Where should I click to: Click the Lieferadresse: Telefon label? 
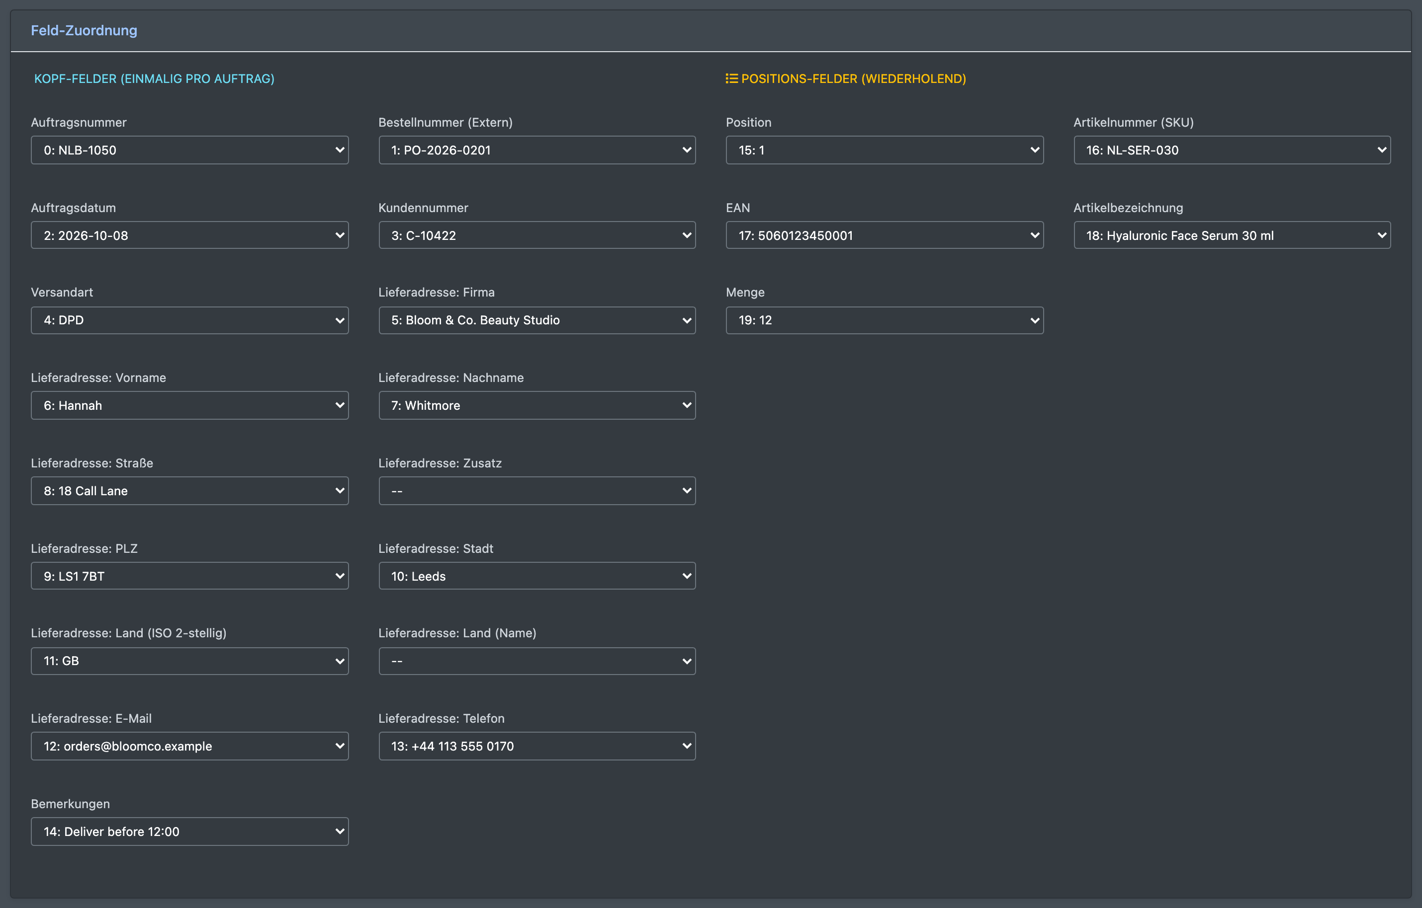(x=441, y=719)
